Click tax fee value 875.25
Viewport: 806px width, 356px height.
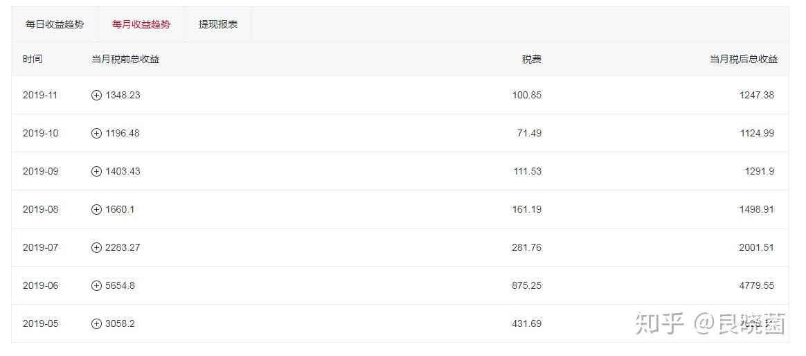click(527, 285)
